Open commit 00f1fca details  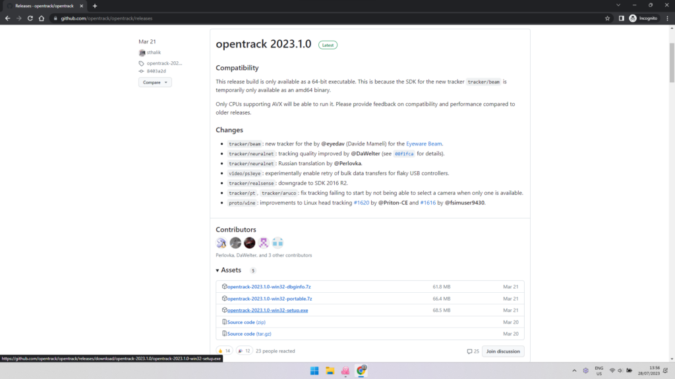tap(404, 154)
